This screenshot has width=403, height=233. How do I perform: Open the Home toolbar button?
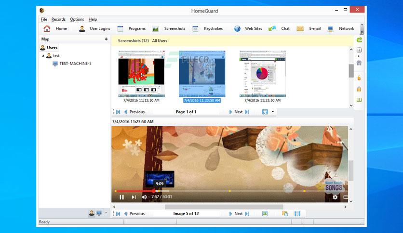[55, 28]
